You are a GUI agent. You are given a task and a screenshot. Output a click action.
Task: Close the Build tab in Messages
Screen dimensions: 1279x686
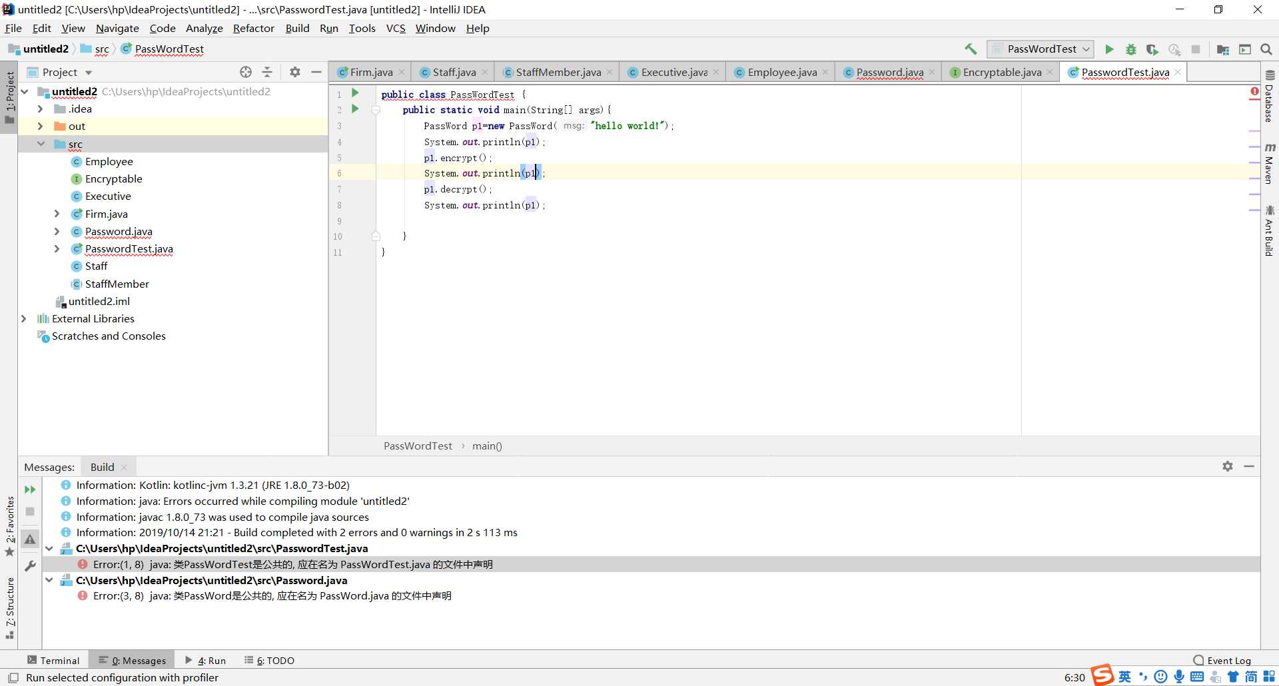click(124, 467)
